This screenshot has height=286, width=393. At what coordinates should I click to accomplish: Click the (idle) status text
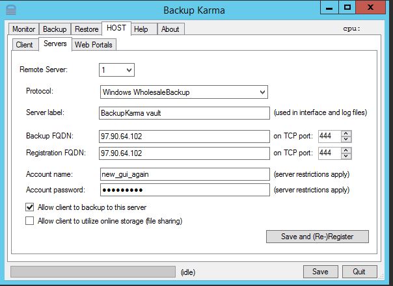pyautogui.click(x=188, y=272)
